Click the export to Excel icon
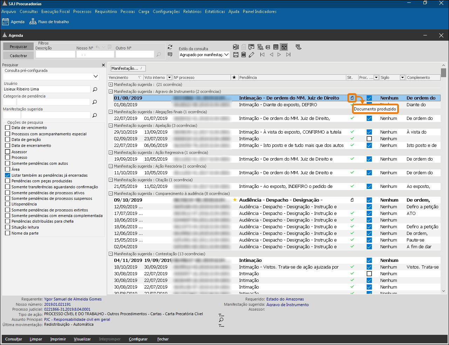Viewport: 449px width, 345px height. [x=236, y=47]
